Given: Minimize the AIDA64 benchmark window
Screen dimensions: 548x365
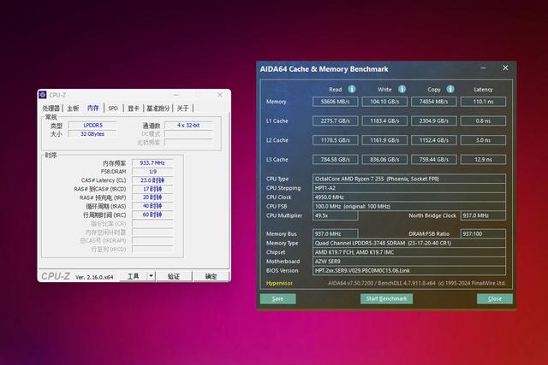Looking at the screenshot, I should click(483, 68).
